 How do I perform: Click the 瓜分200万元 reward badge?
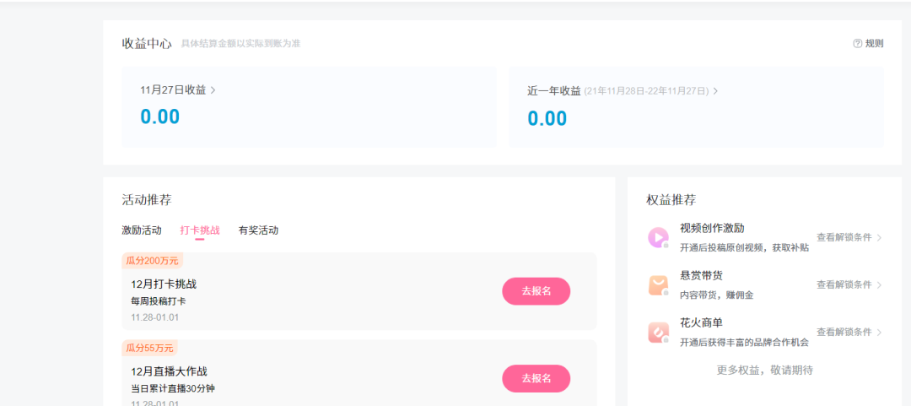coord(153,260)
